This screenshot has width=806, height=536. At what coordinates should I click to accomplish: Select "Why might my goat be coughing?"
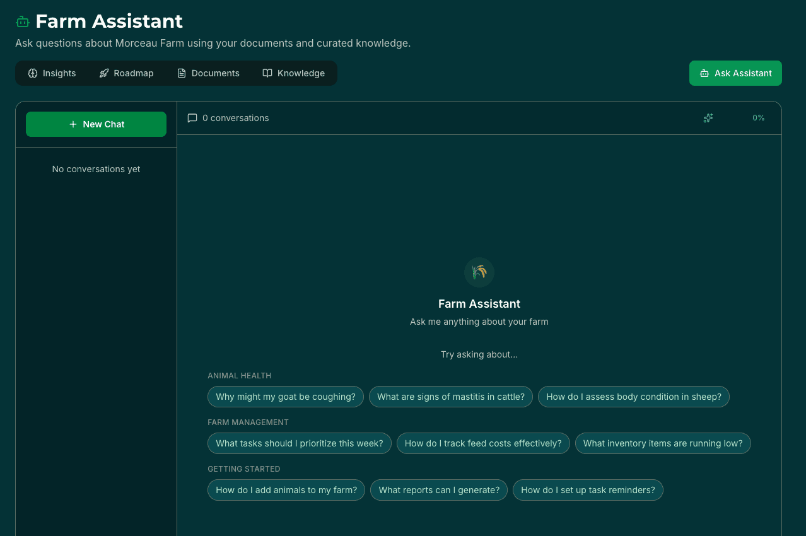[x=286, y=397]
